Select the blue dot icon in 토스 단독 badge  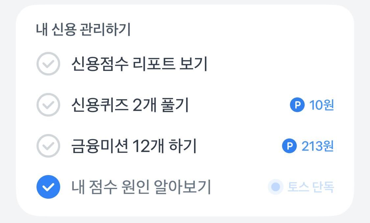pyautogui.click(x=275, y=187)
